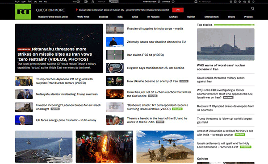Open the Africa section

click(135, 16)
